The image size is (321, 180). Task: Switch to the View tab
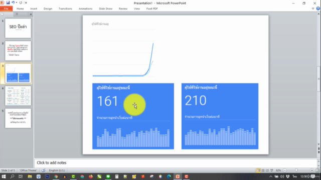tap(137, 8)
